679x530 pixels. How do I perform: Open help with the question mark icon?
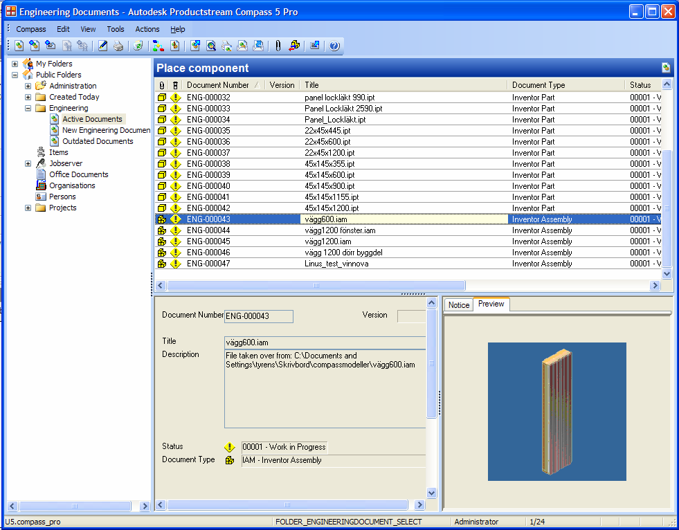[x=334, y=46]
